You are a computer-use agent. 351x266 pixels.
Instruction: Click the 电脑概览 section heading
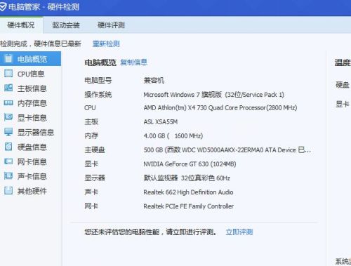point(100,62)
